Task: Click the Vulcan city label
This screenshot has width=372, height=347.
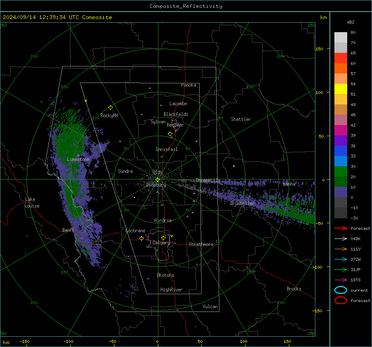Action: pos(210,307)
